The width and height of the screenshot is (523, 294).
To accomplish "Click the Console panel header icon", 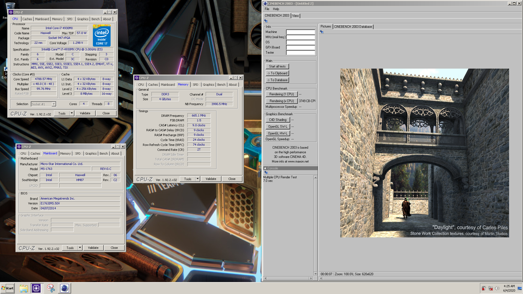I will [x=265, y=168].
